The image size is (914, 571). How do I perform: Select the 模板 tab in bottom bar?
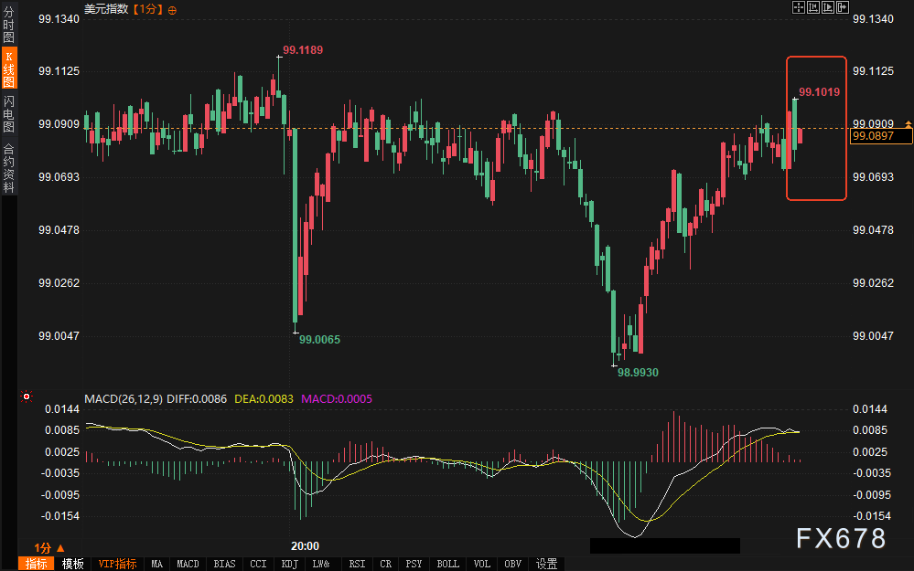tap(72, 564)
